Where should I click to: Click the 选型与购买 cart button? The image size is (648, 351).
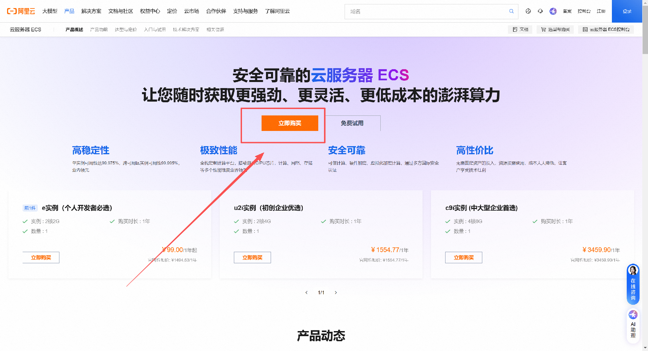pyautogui.click(x=555, y=30)
